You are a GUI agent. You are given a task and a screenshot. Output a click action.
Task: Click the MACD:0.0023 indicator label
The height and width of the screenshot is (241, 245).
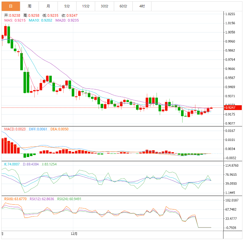click(15, 129)
